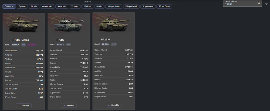Click the #56 ranking badge
Image resolution: width=270 pixels, height=111 pixels.
coord(68,44)
